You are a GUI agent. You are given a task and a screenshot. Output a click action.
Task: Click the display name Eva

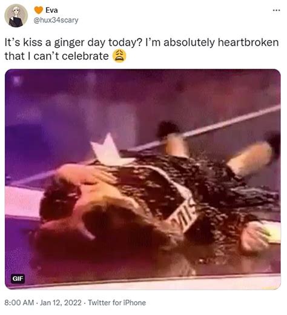coord(51,10)
